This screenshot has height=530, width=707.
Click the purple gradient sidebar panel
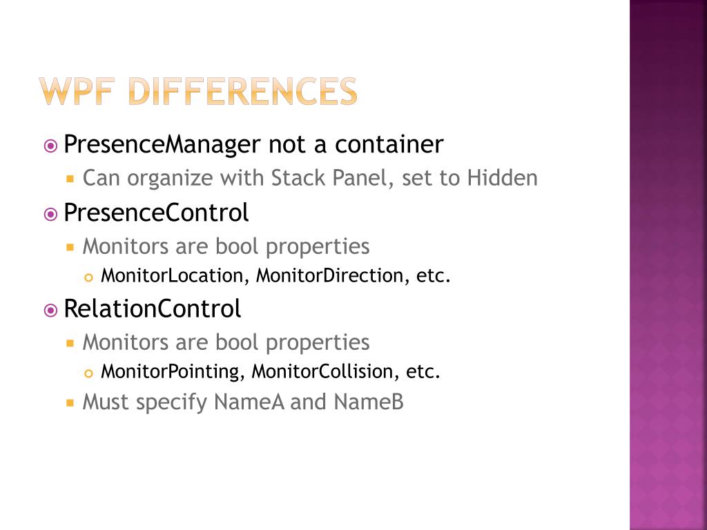click(x=668, y=265)
